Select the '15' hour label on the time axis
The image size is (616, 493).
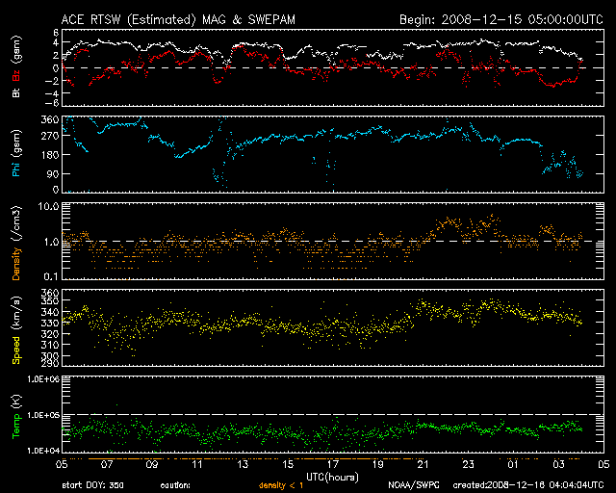(288, 464)
